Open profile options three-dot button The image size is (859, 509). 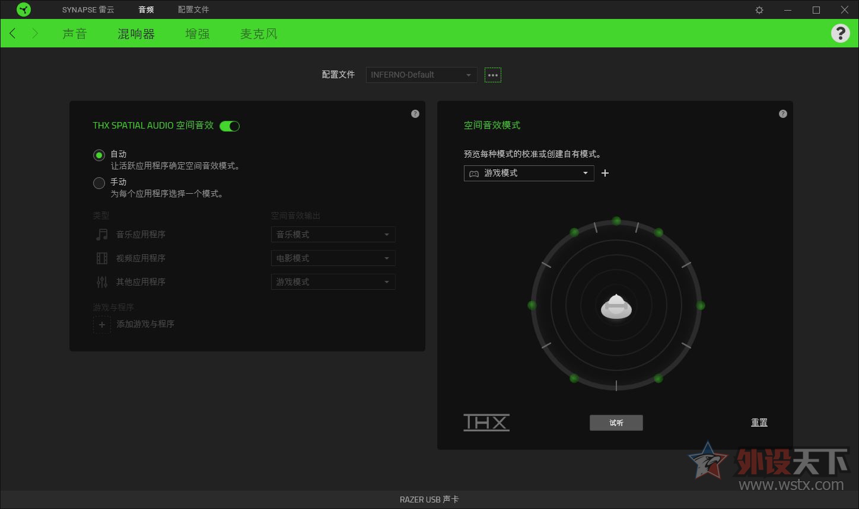point(493,75)
